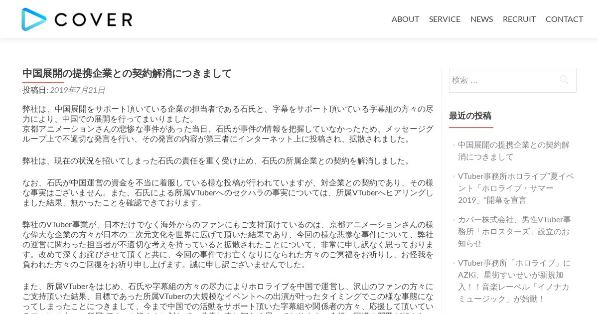598x314 pixels.
Task: Open recent post 中国展開の提携企業との契約解消につきまして
Action: tap(513, 151)
